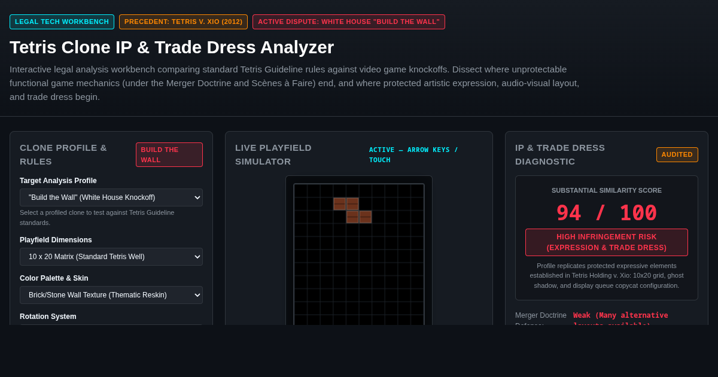This screenshot has width=718, height=377.
Task: Click the Clone Profile & Rules heading
Action: [63, 154]
